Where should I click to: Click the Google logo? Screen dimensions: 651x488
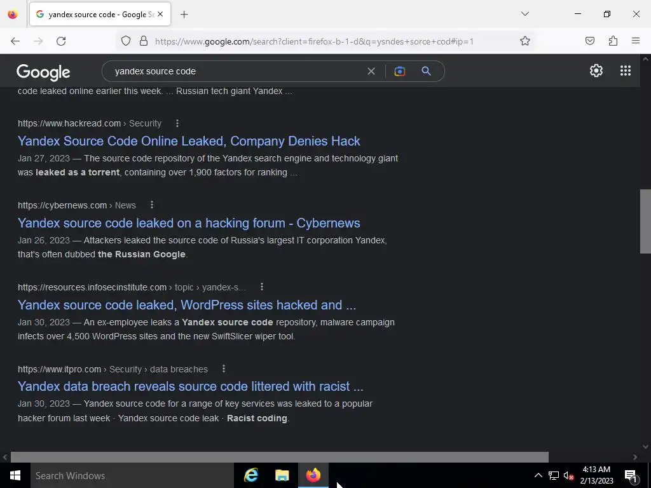(x=43, y=72)
